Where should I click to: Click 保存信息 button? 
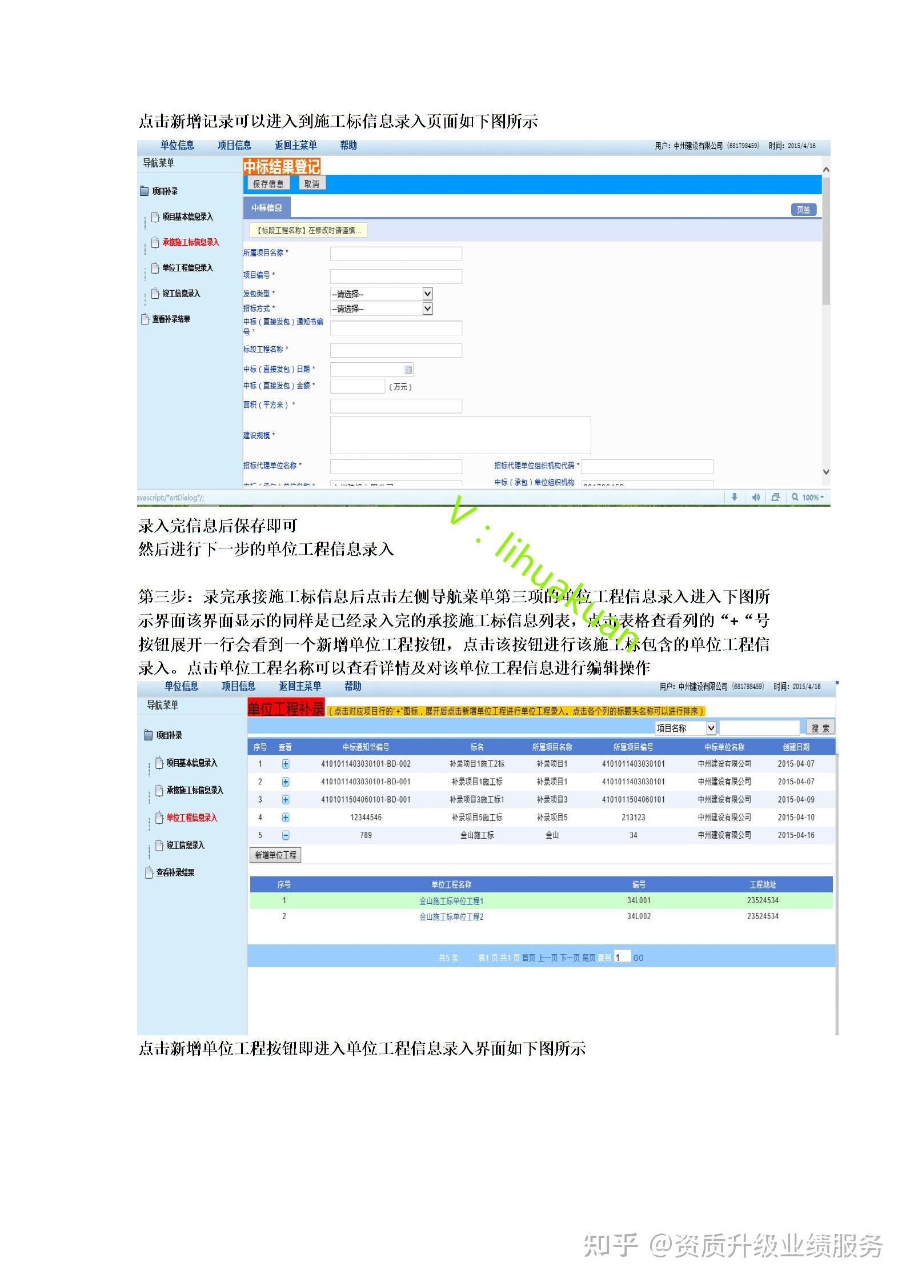268,183
